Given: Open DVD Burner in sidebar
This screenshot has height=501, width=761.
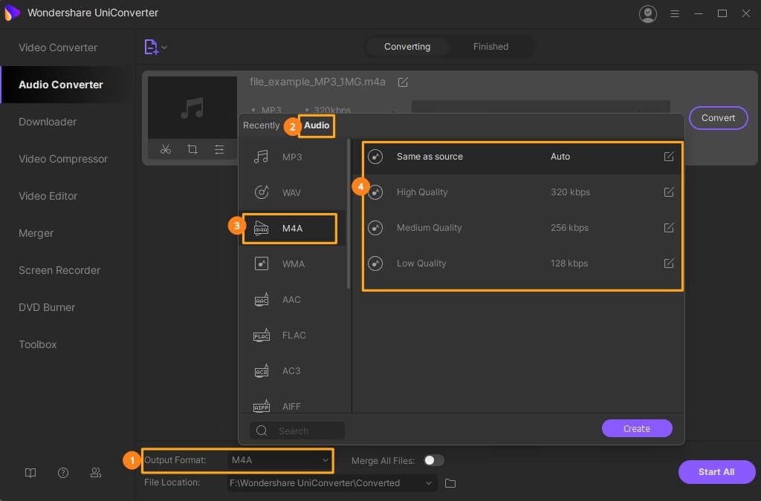Looking at the screenshot, I should 68,308.
